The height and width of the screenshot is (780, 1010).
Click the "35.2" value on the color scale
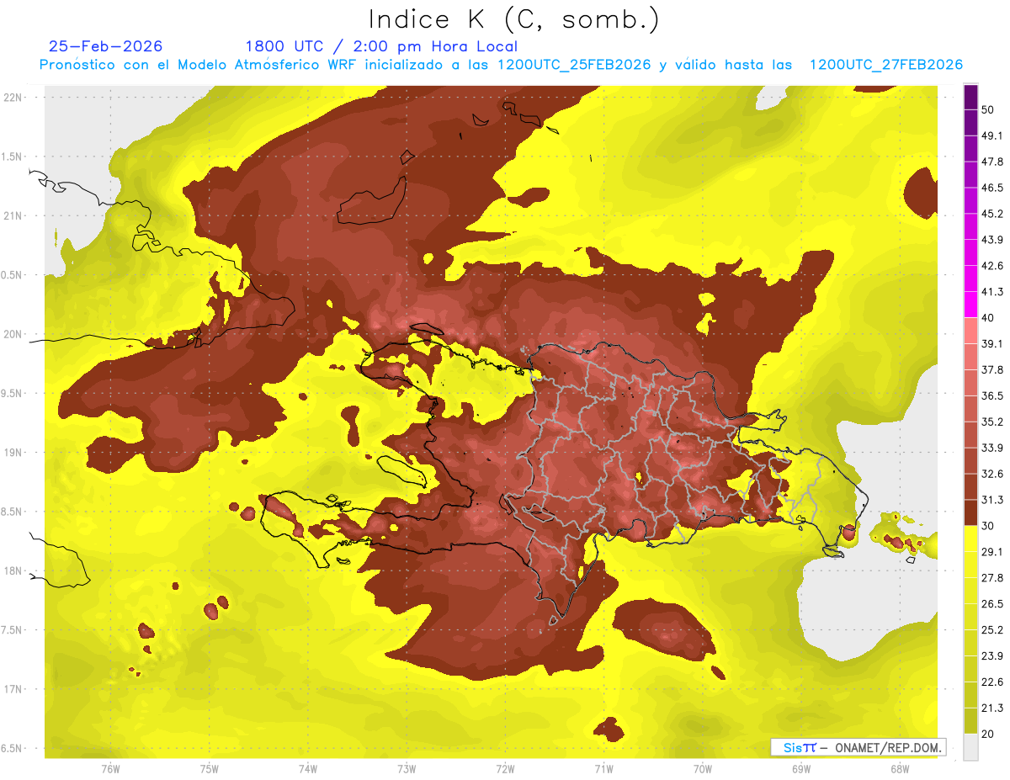coord(992,422)
